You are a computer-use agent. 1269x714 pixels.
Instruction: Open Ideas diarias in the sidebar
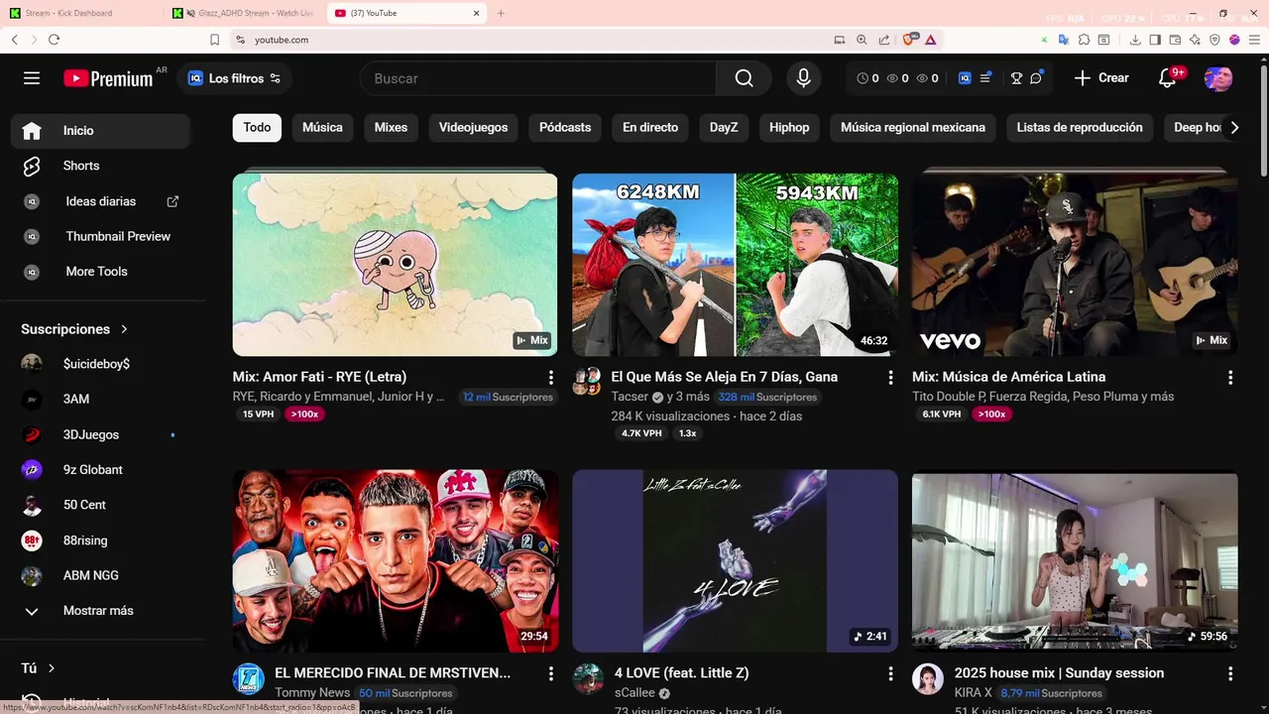[100, 201]
